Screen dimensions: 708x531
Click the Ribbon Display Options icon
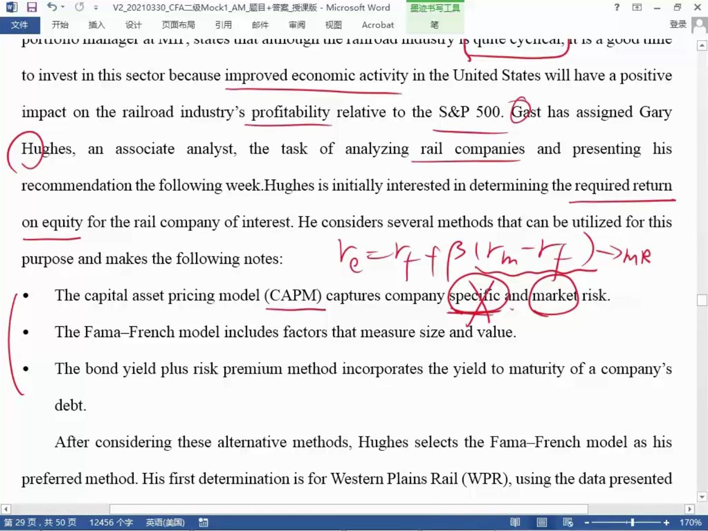(x=637, y=7)
